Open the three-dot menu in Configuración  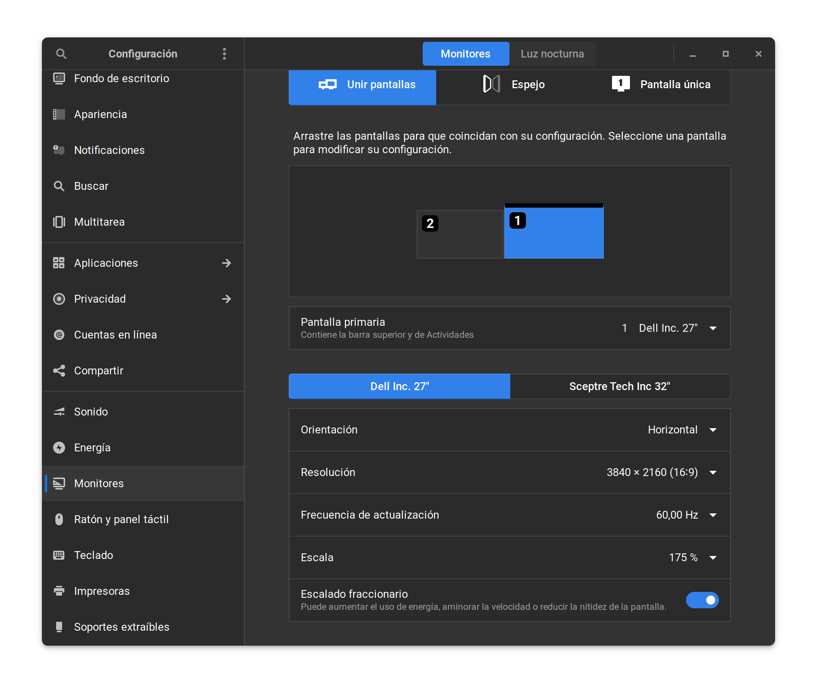224,54
